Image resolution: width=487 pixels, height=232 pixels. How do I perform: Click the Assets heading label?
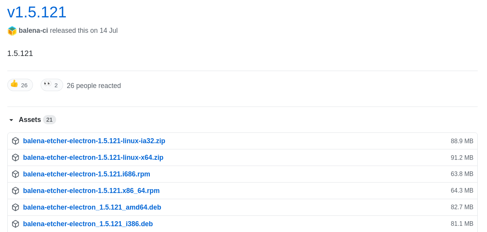[30, 120]
